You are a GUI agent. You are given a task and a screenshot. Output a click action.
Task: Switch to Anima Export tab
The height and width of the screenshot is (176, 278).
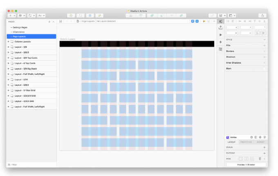[260, 142]
